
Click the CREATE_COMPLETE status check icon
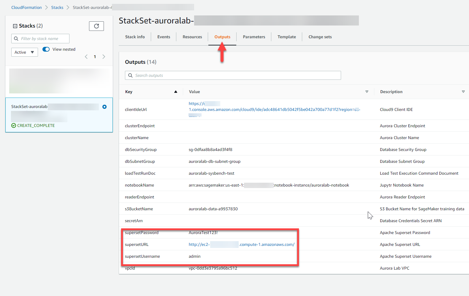coord(14,125)
